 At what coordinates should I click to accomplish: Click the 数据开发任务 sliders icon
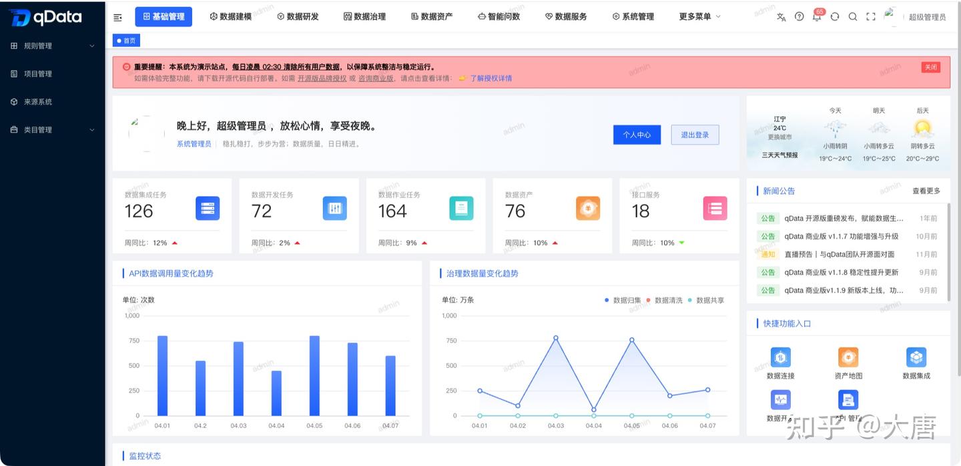tap(334, 209)
